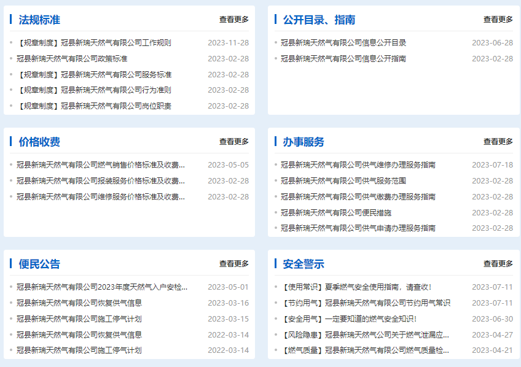
Task: Click date 2023-04-21 beside 【燃气质量】 article
Action: [x=492, y=350]
